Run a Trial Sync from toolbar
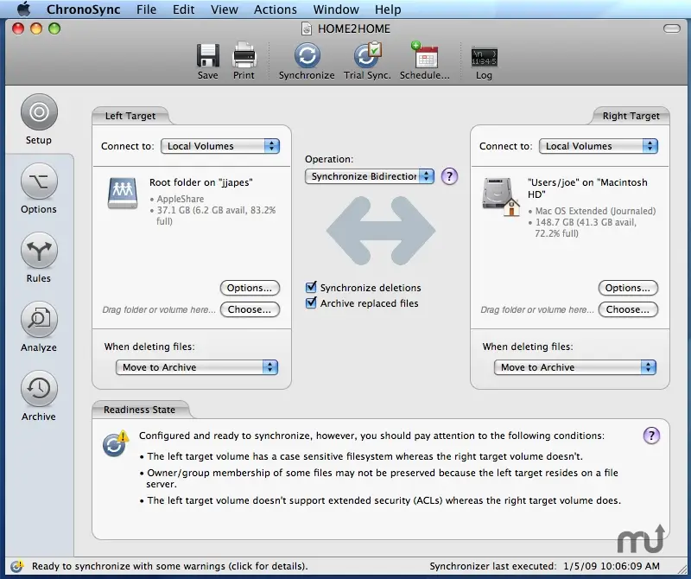Image resolution: width=691 pixels, height=579 pixels. tap(367, 56)
